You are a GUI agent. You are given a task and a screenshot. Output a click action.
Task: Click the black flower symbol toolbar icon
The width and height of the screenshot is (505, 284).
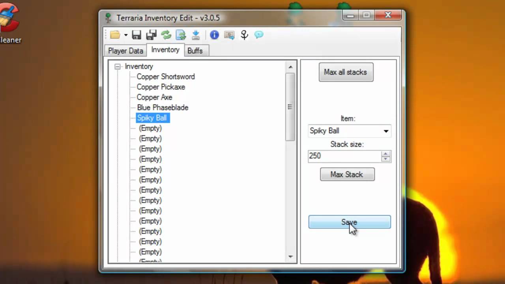(244, 35)
